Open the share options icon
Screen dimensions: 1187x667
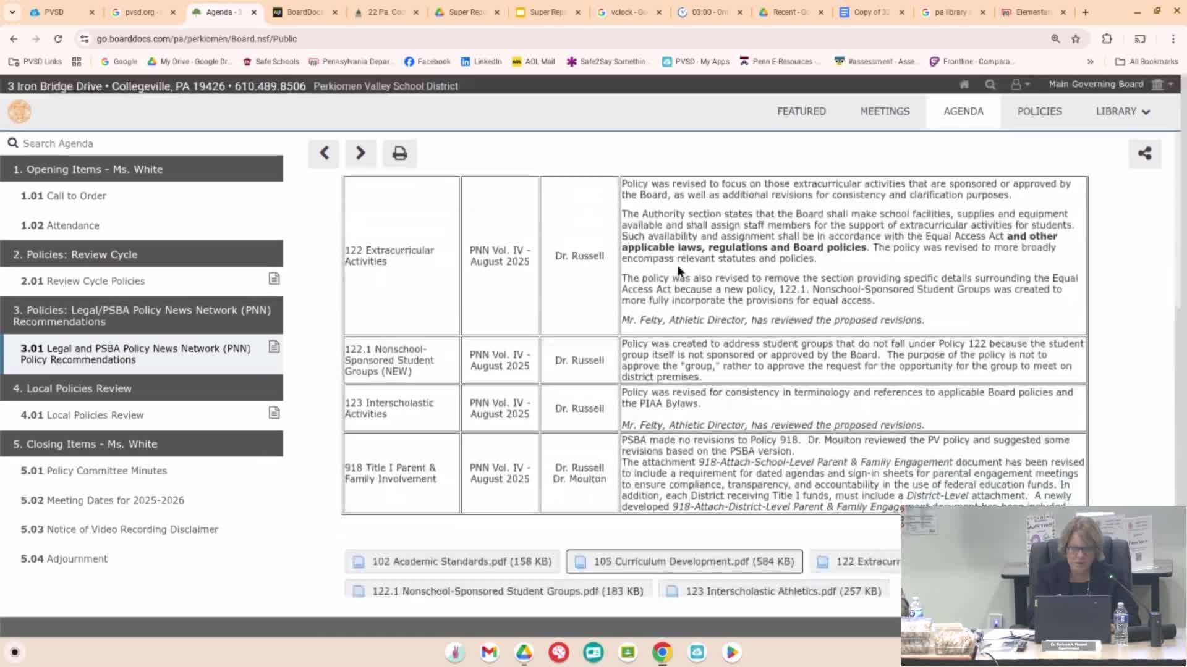pos(1144,153)
